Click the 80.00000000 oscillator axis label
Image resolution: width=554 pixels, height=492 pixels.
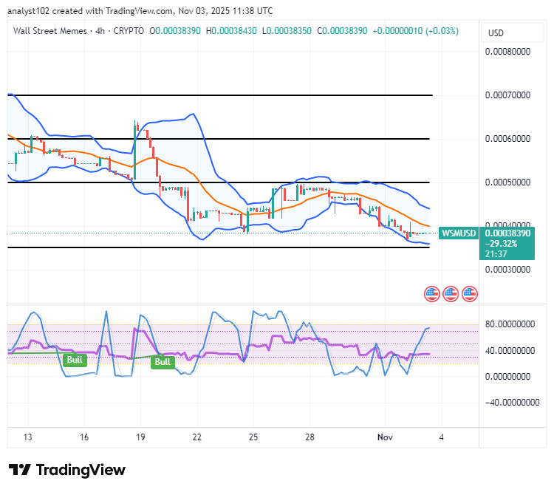(x=510, y=324)
